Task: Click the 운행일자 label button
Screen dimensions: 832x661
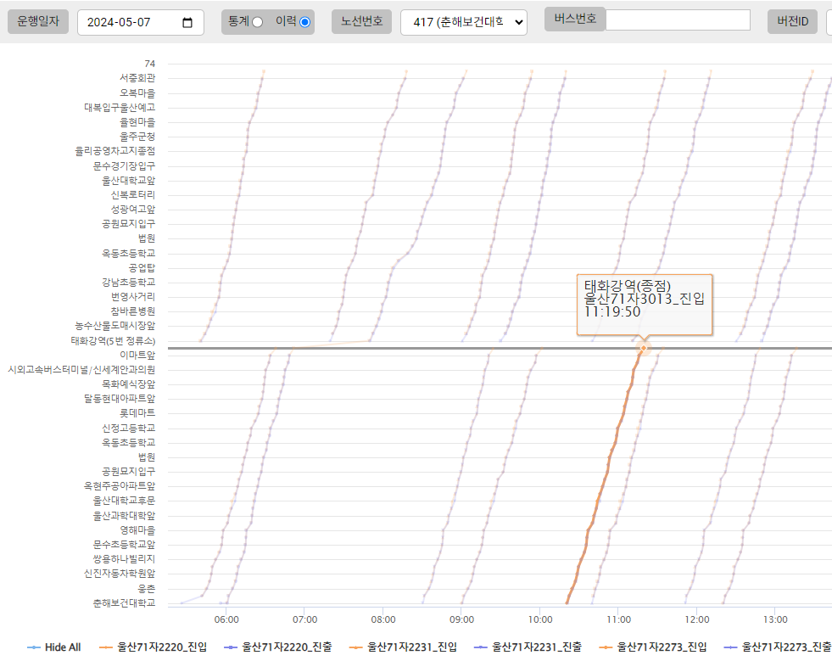Action: (38, 22)
